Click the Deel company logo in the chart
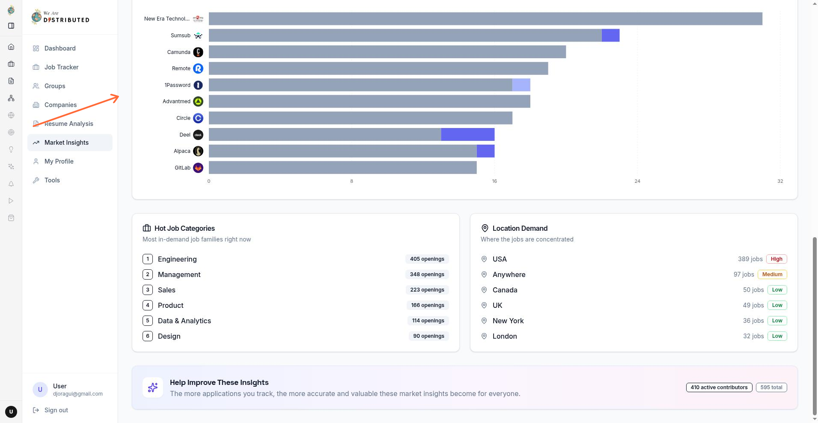818x423 pixels. click(198, 135)
